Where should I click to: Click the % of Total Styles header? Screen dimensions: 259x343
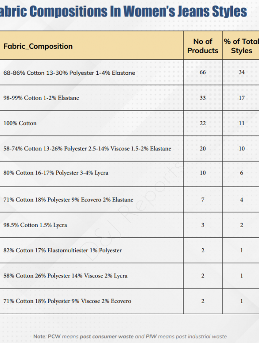tap(241, 46)
